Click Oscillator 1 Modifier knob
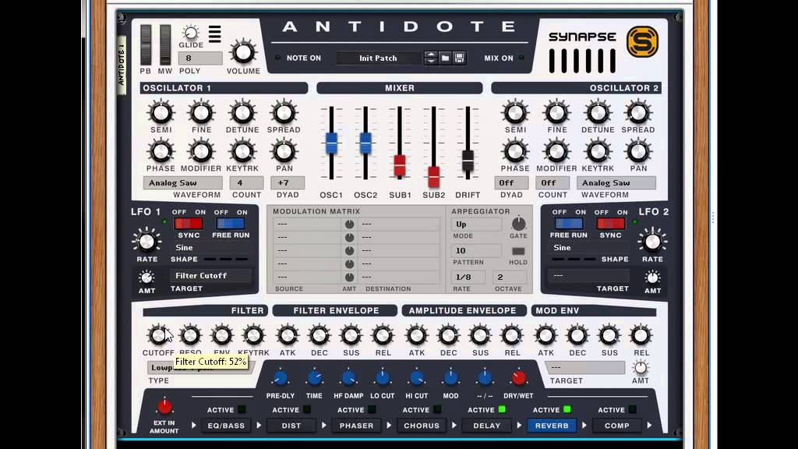 tap(201, 152)
